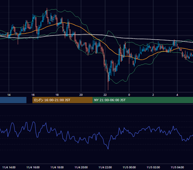
Task: Click the 11/4 18:00 time label
Action: pos(57,167)
